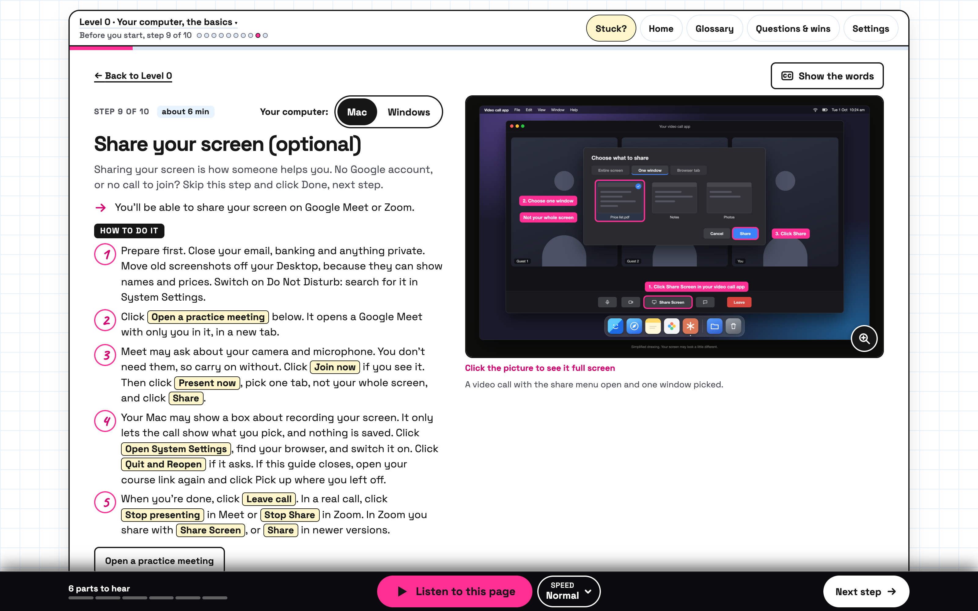Image resolution: width=978 pixels, height=611 pixels.
Task: Open the video call illustration full screen
Action: (x=674, y=227)
